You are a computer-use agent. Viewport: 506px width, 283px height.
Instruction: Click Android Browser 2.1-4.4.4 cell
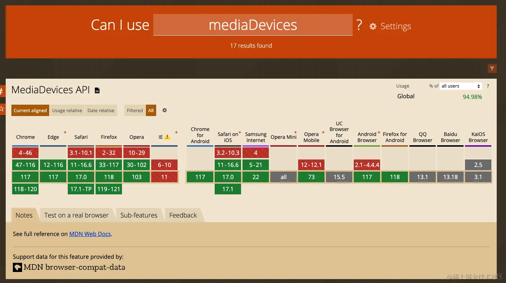coord(367,165)
